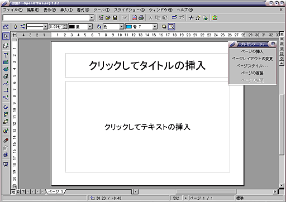The width and height of the screenshot is (286, 202).
Task: Open the スライドショー menu
Action: point(129,10)
